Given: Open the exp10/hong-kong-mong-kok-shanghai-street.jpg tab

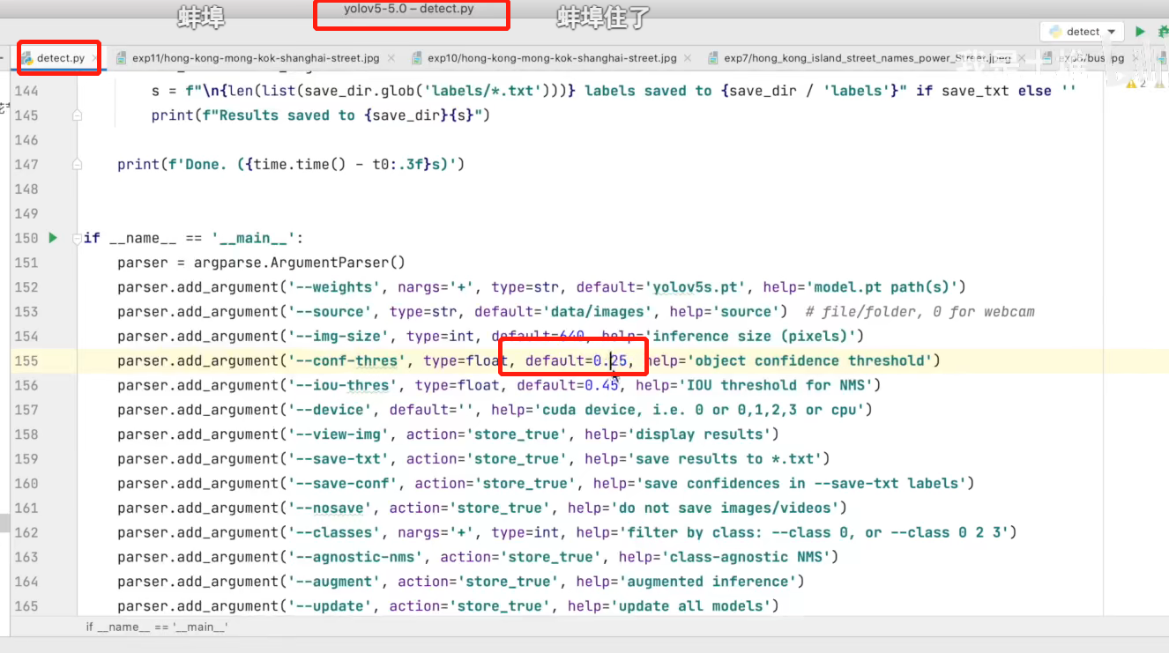Looking at the screenshot, I should coord(552,58).
